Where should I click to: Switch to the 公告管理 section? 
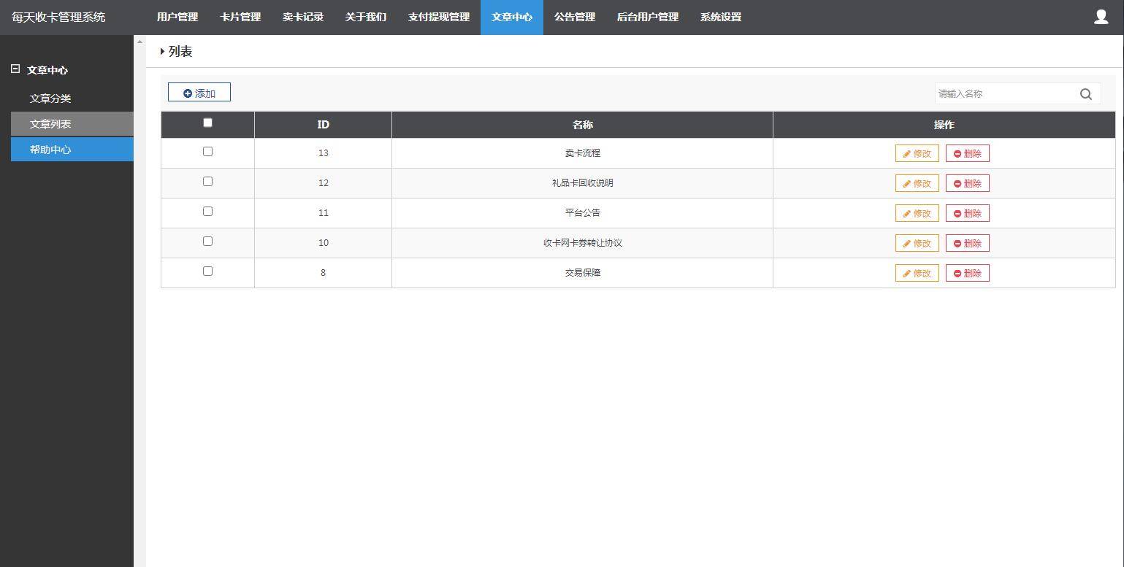(x=574, y=17)
